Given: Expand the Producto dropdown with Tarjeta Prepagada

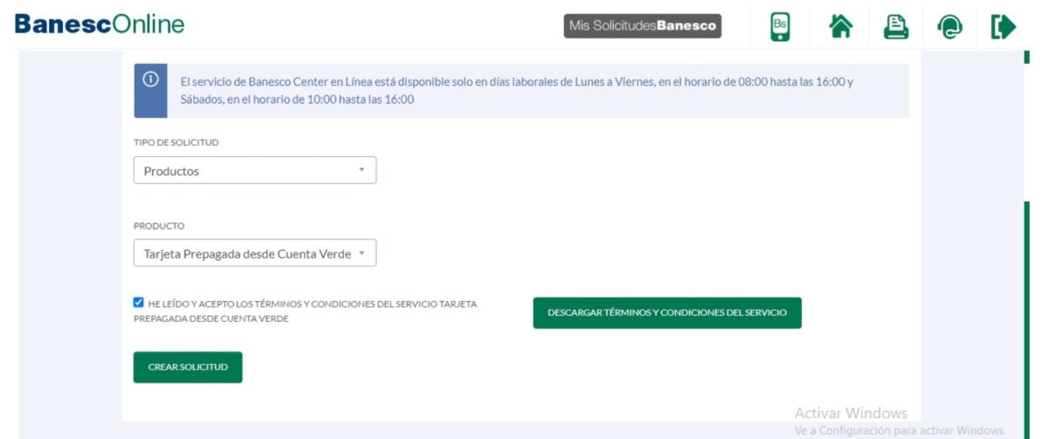Looking at the screenshot, I should tap(255, 253).
